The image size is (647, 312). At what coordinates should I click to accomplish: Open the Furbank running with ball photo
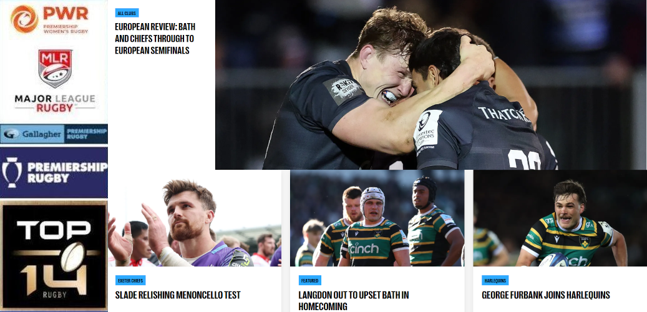pos(560,218)
